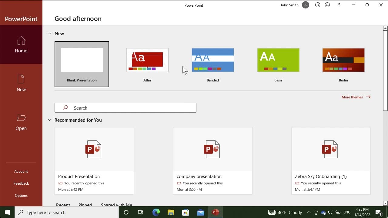Click the Help question mark icon
The height and width of the screenshot is (218, 388).
[x=339, y=5]
